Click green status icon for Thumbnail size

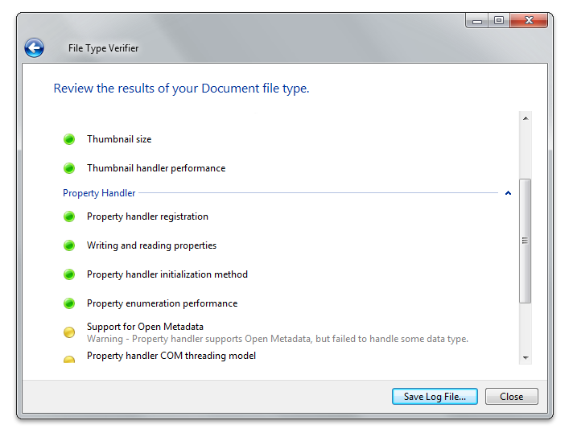pyautogui.click(x=69, y=139)
